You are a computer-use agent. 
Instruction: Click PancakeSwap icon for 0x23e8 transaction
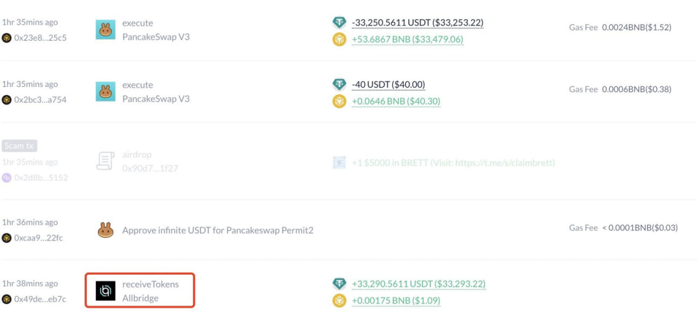click(106, 30)
